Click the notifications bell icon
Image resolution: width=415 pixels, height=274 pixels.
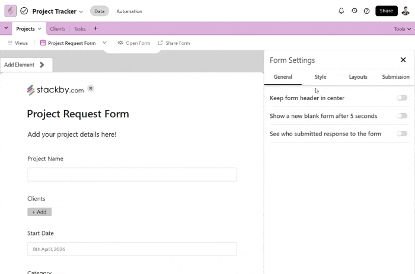tap(341, 11)
